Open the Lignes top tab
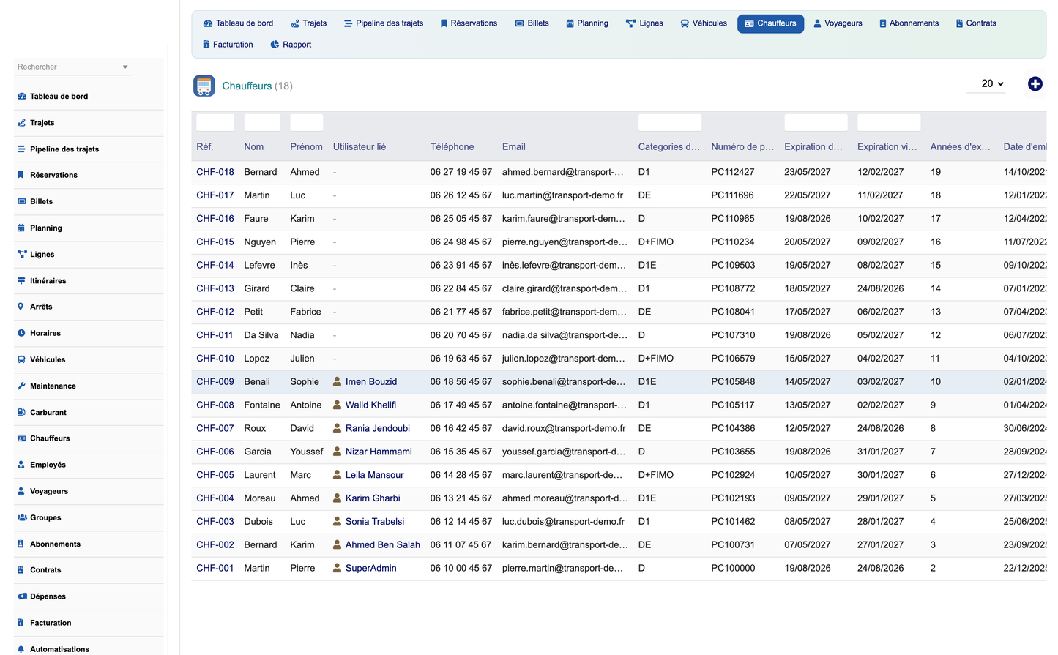 point(644,23)
